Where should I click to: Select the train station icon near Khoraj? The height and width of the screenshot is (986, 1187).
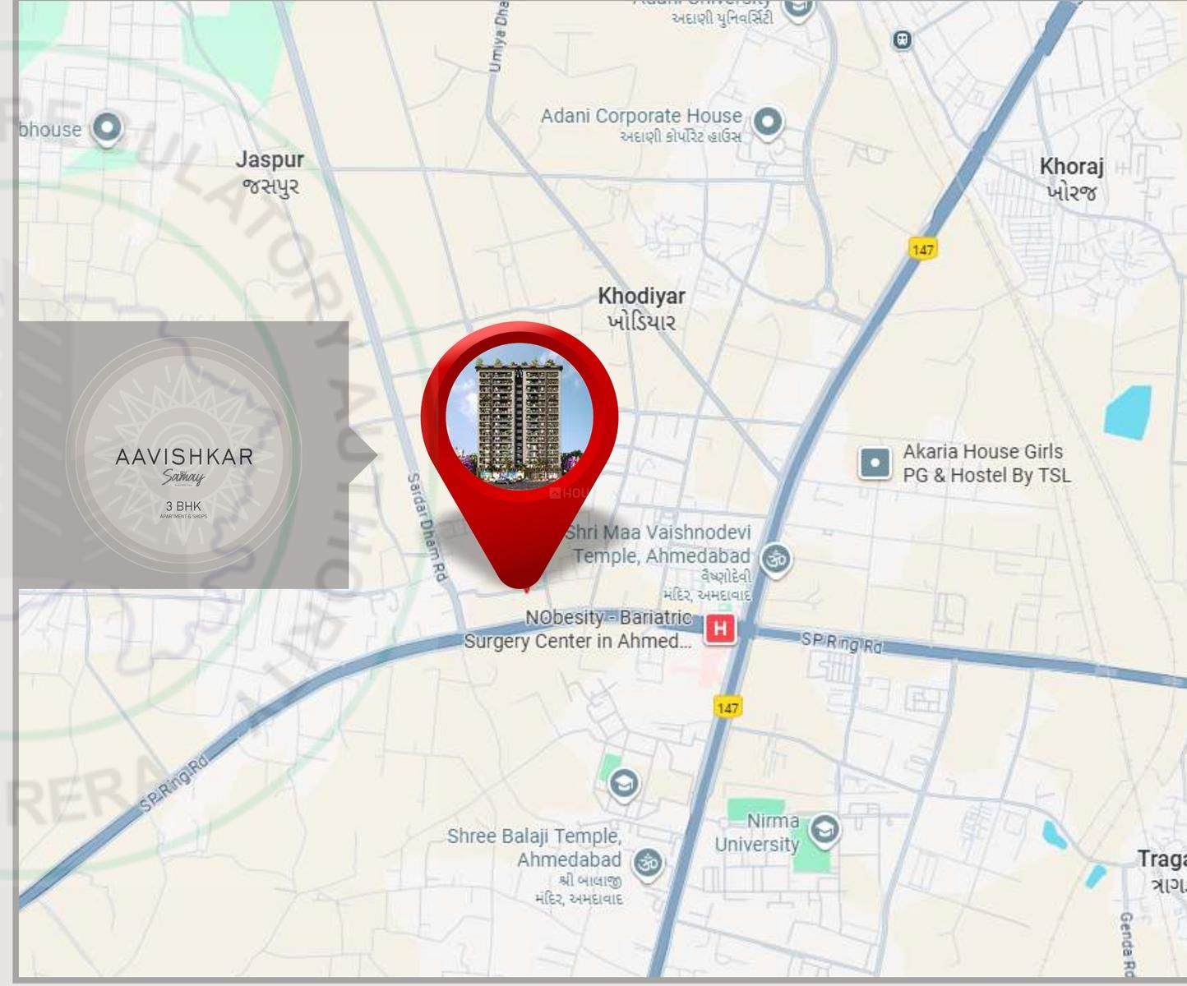pyautogui.click(x=902, y=39)
